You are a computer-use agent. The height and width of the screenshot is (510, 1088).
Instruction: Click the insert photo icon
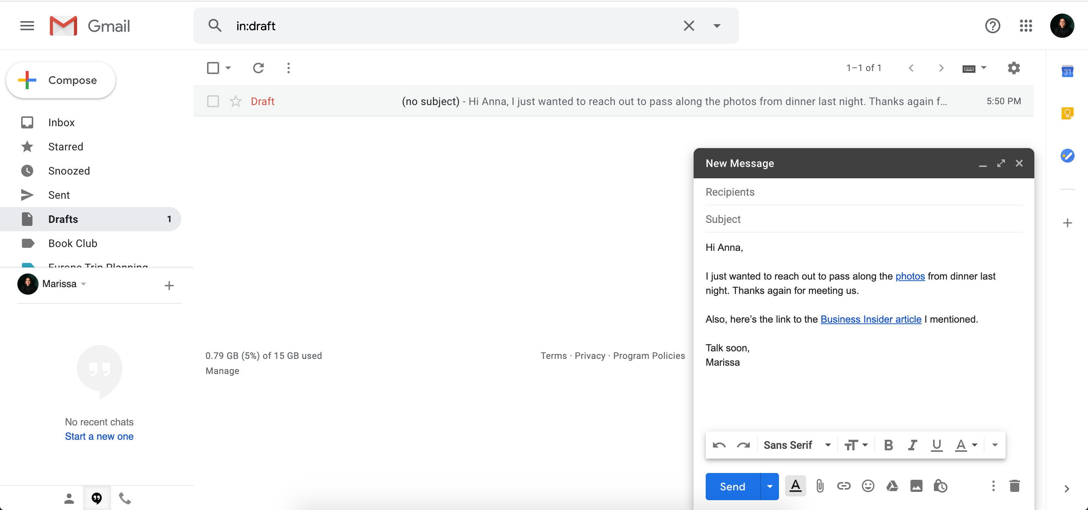click(916, 486)
